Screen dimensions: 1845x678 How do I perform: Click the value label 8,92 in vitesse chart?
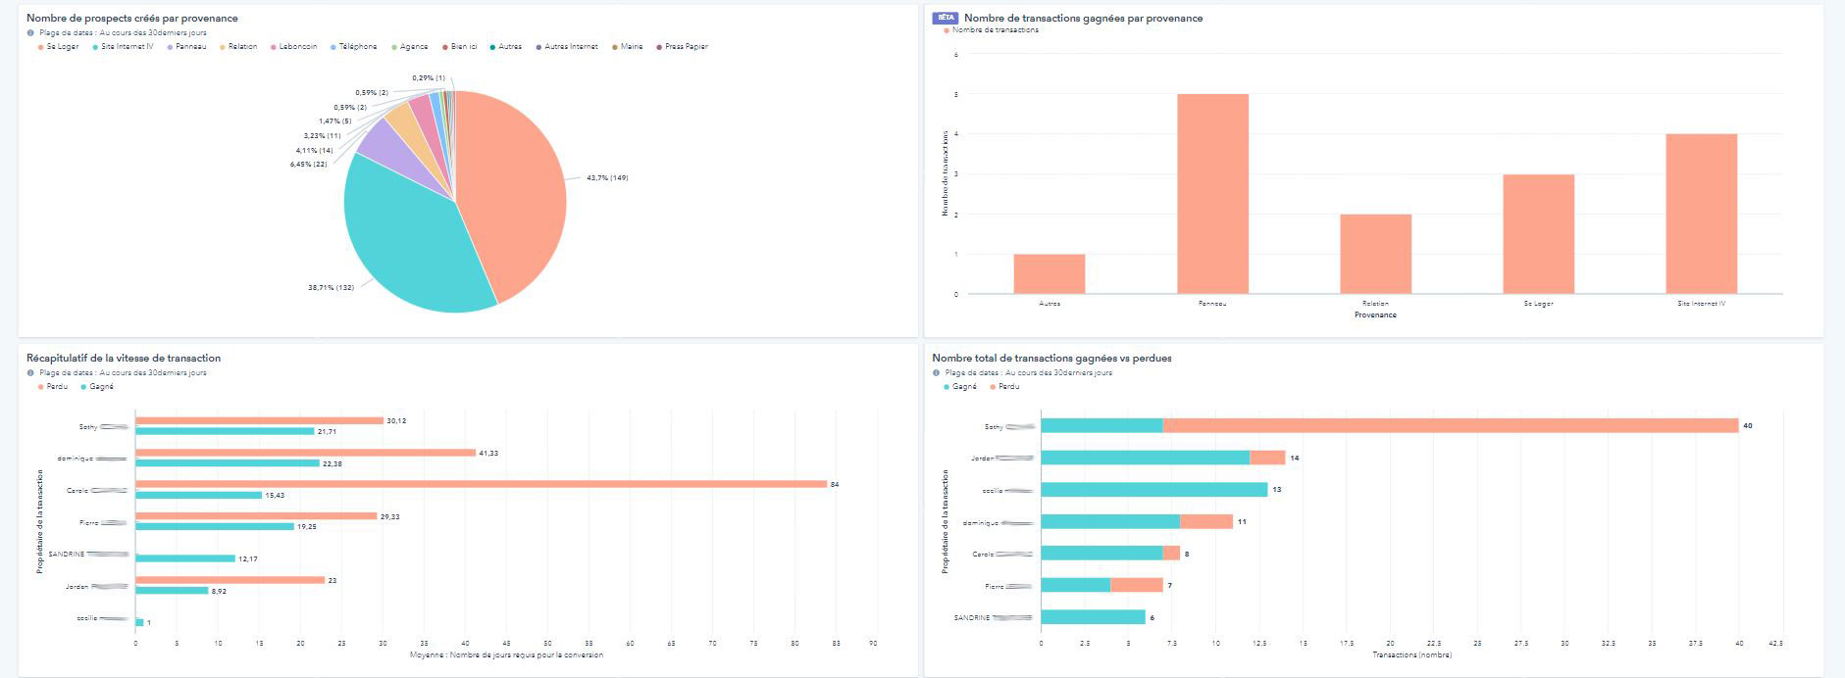click(x=219, y=591)
